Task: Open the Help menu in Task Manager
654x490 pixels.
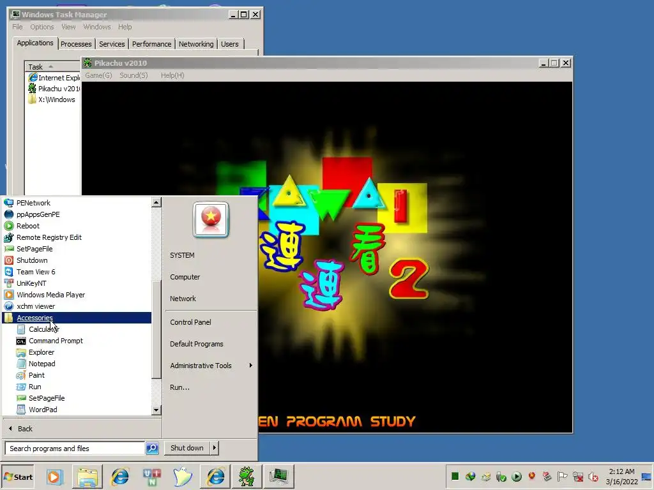Action: click(x=125, y=27)
